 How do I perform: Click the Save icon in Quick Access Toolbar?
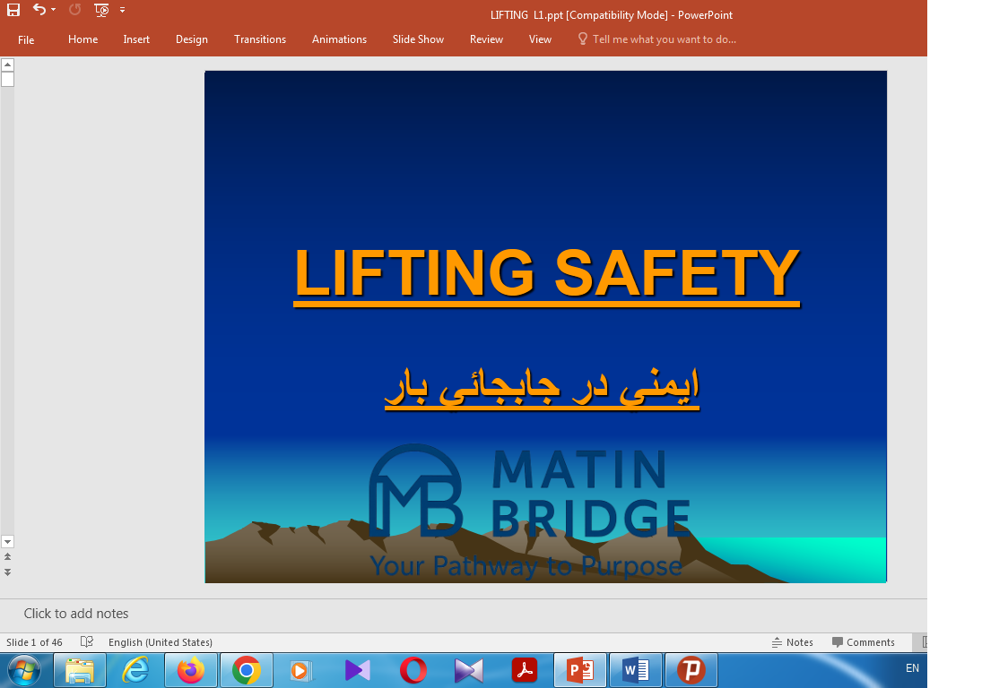(13, 10)
